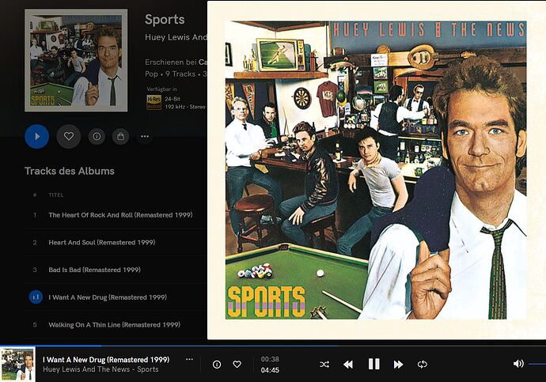Play the Sports album with blue play button

37,136
